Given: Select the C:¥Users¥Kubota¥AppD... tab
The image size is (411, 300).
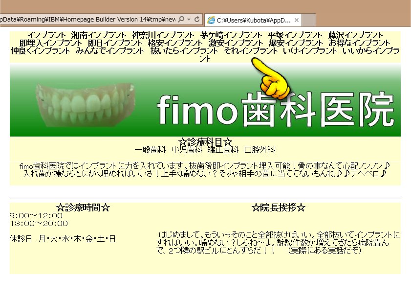Looking at the screenshot, I should tap(253, 20).
